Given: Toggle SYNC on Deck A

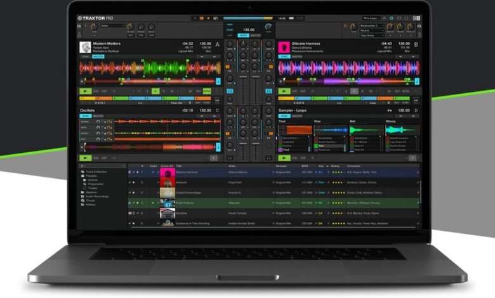Looking at the screenshot, I should tap(85, 56).
